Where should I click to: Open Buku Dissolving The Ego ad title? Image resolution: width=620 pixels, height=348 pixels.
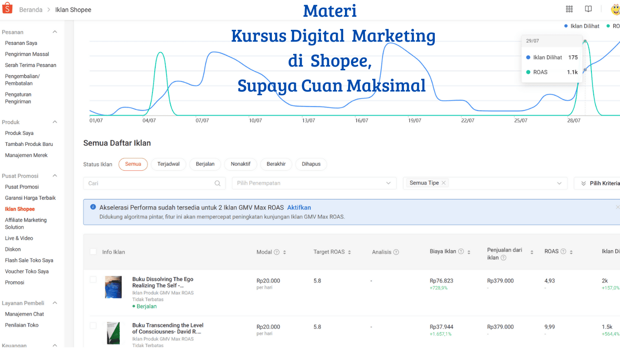tap(162, 282)
